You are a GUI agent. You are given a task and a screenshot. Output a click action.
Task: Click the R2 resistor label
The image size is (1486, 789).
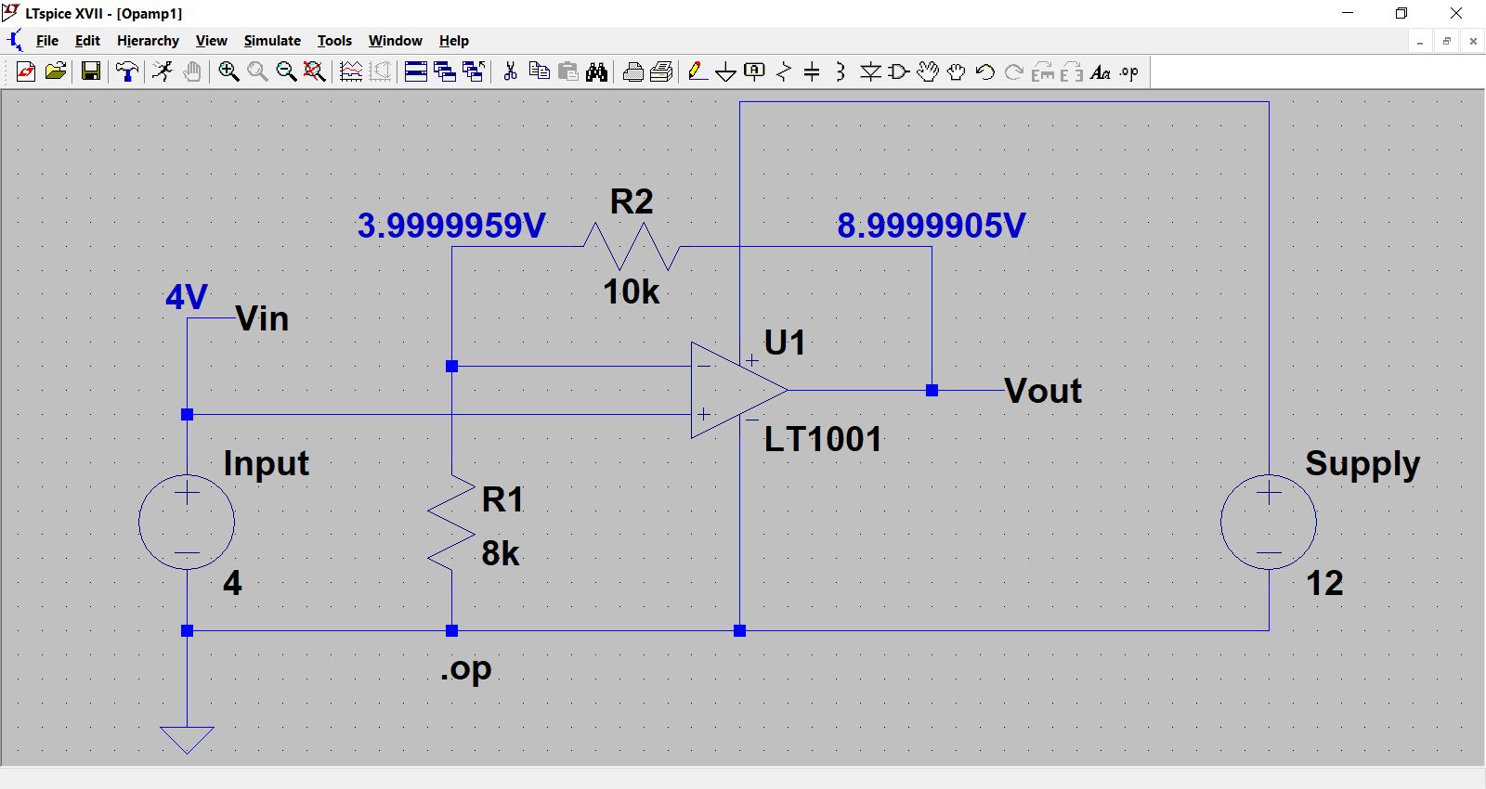click(632, 201)
